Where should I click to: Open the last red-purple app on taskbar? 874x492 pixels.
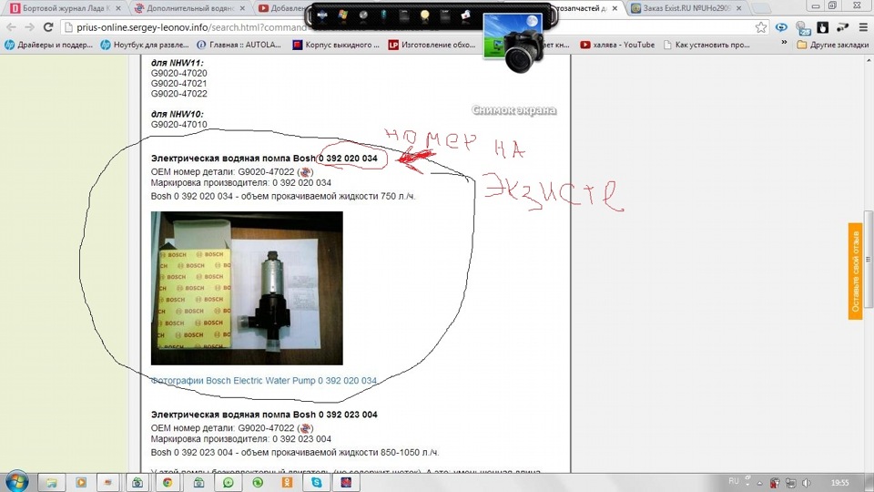(x=346, y=483)
